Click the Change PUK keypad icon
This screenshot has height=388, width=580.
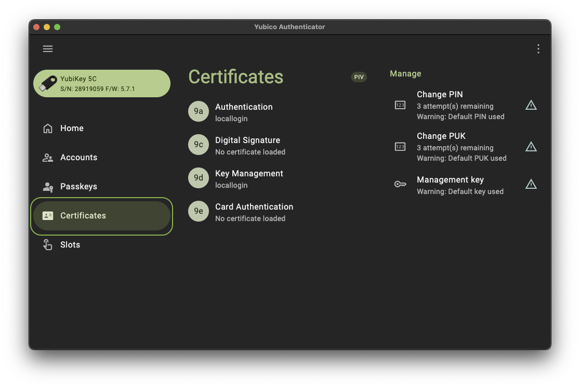(x=400, y=147)
